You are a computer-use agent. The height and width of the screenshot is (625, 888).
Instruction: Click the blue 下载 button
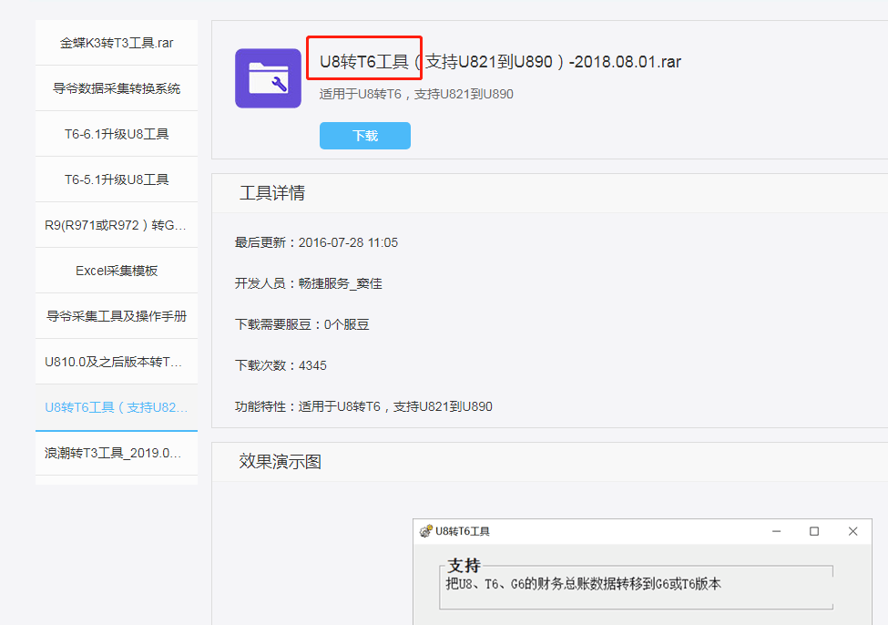[364, 136]
